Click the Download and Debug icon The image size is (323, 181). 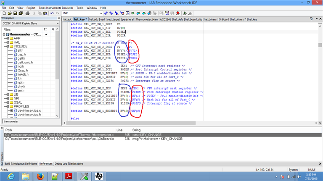click(x=185, y=13)
